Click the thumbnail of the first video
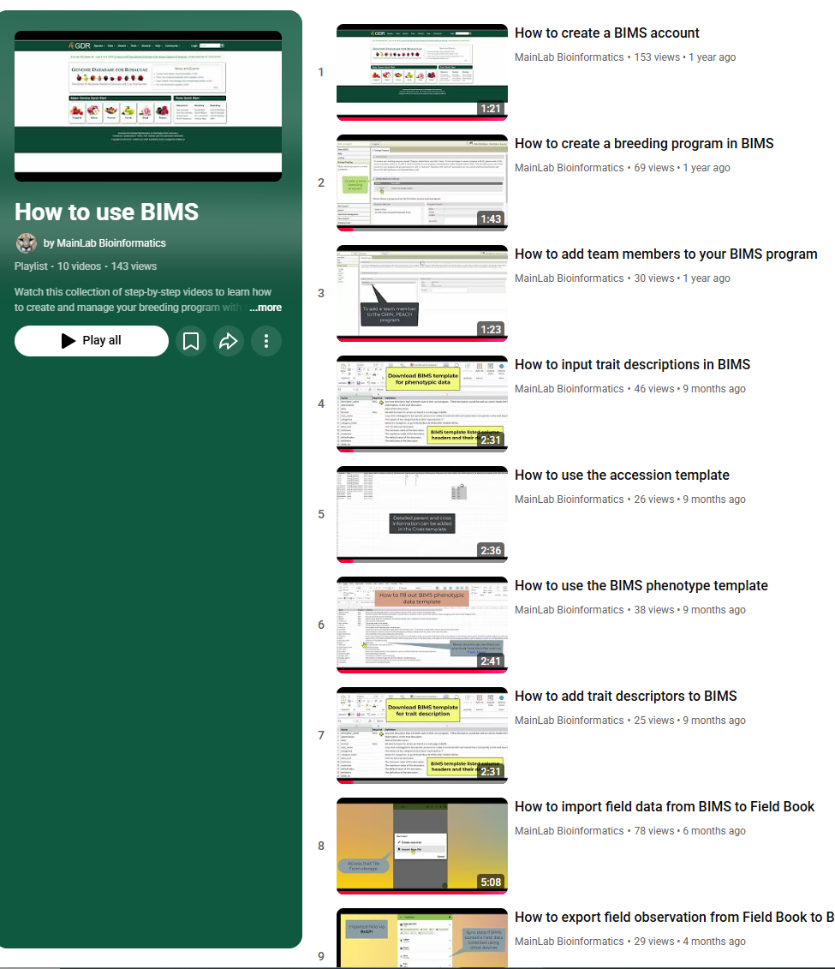Image resolution: width=835 pixels, height=969 pixels. (421, 71)
